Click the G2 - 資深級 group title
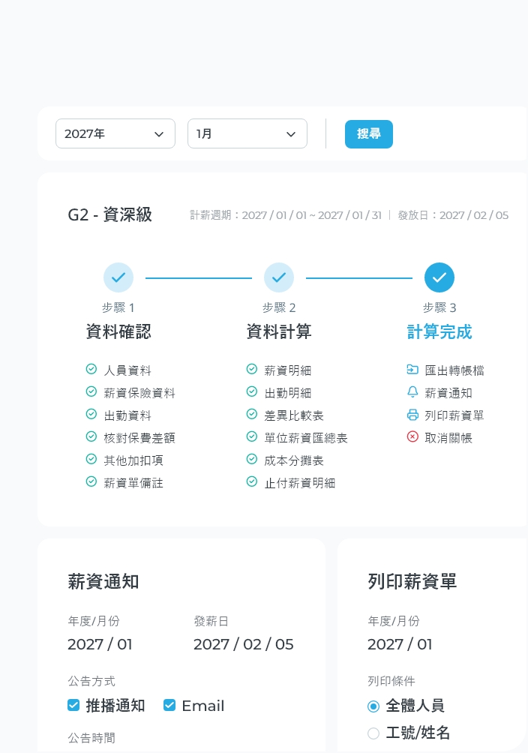Image resolution: width=528 pixels, height=753 pixels. (x=110, y=214)
